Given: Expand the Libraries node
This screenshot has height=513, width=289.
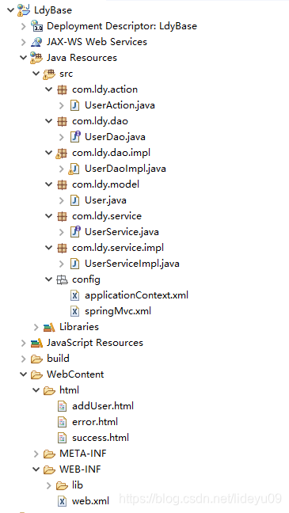Looking at the screenshot, I should click(x=36, y=327).
